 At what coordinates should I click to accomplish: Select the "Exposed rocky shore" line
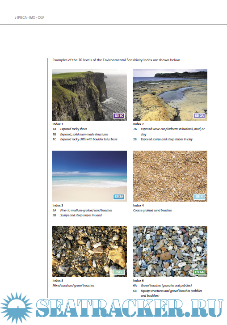[70, 129]
